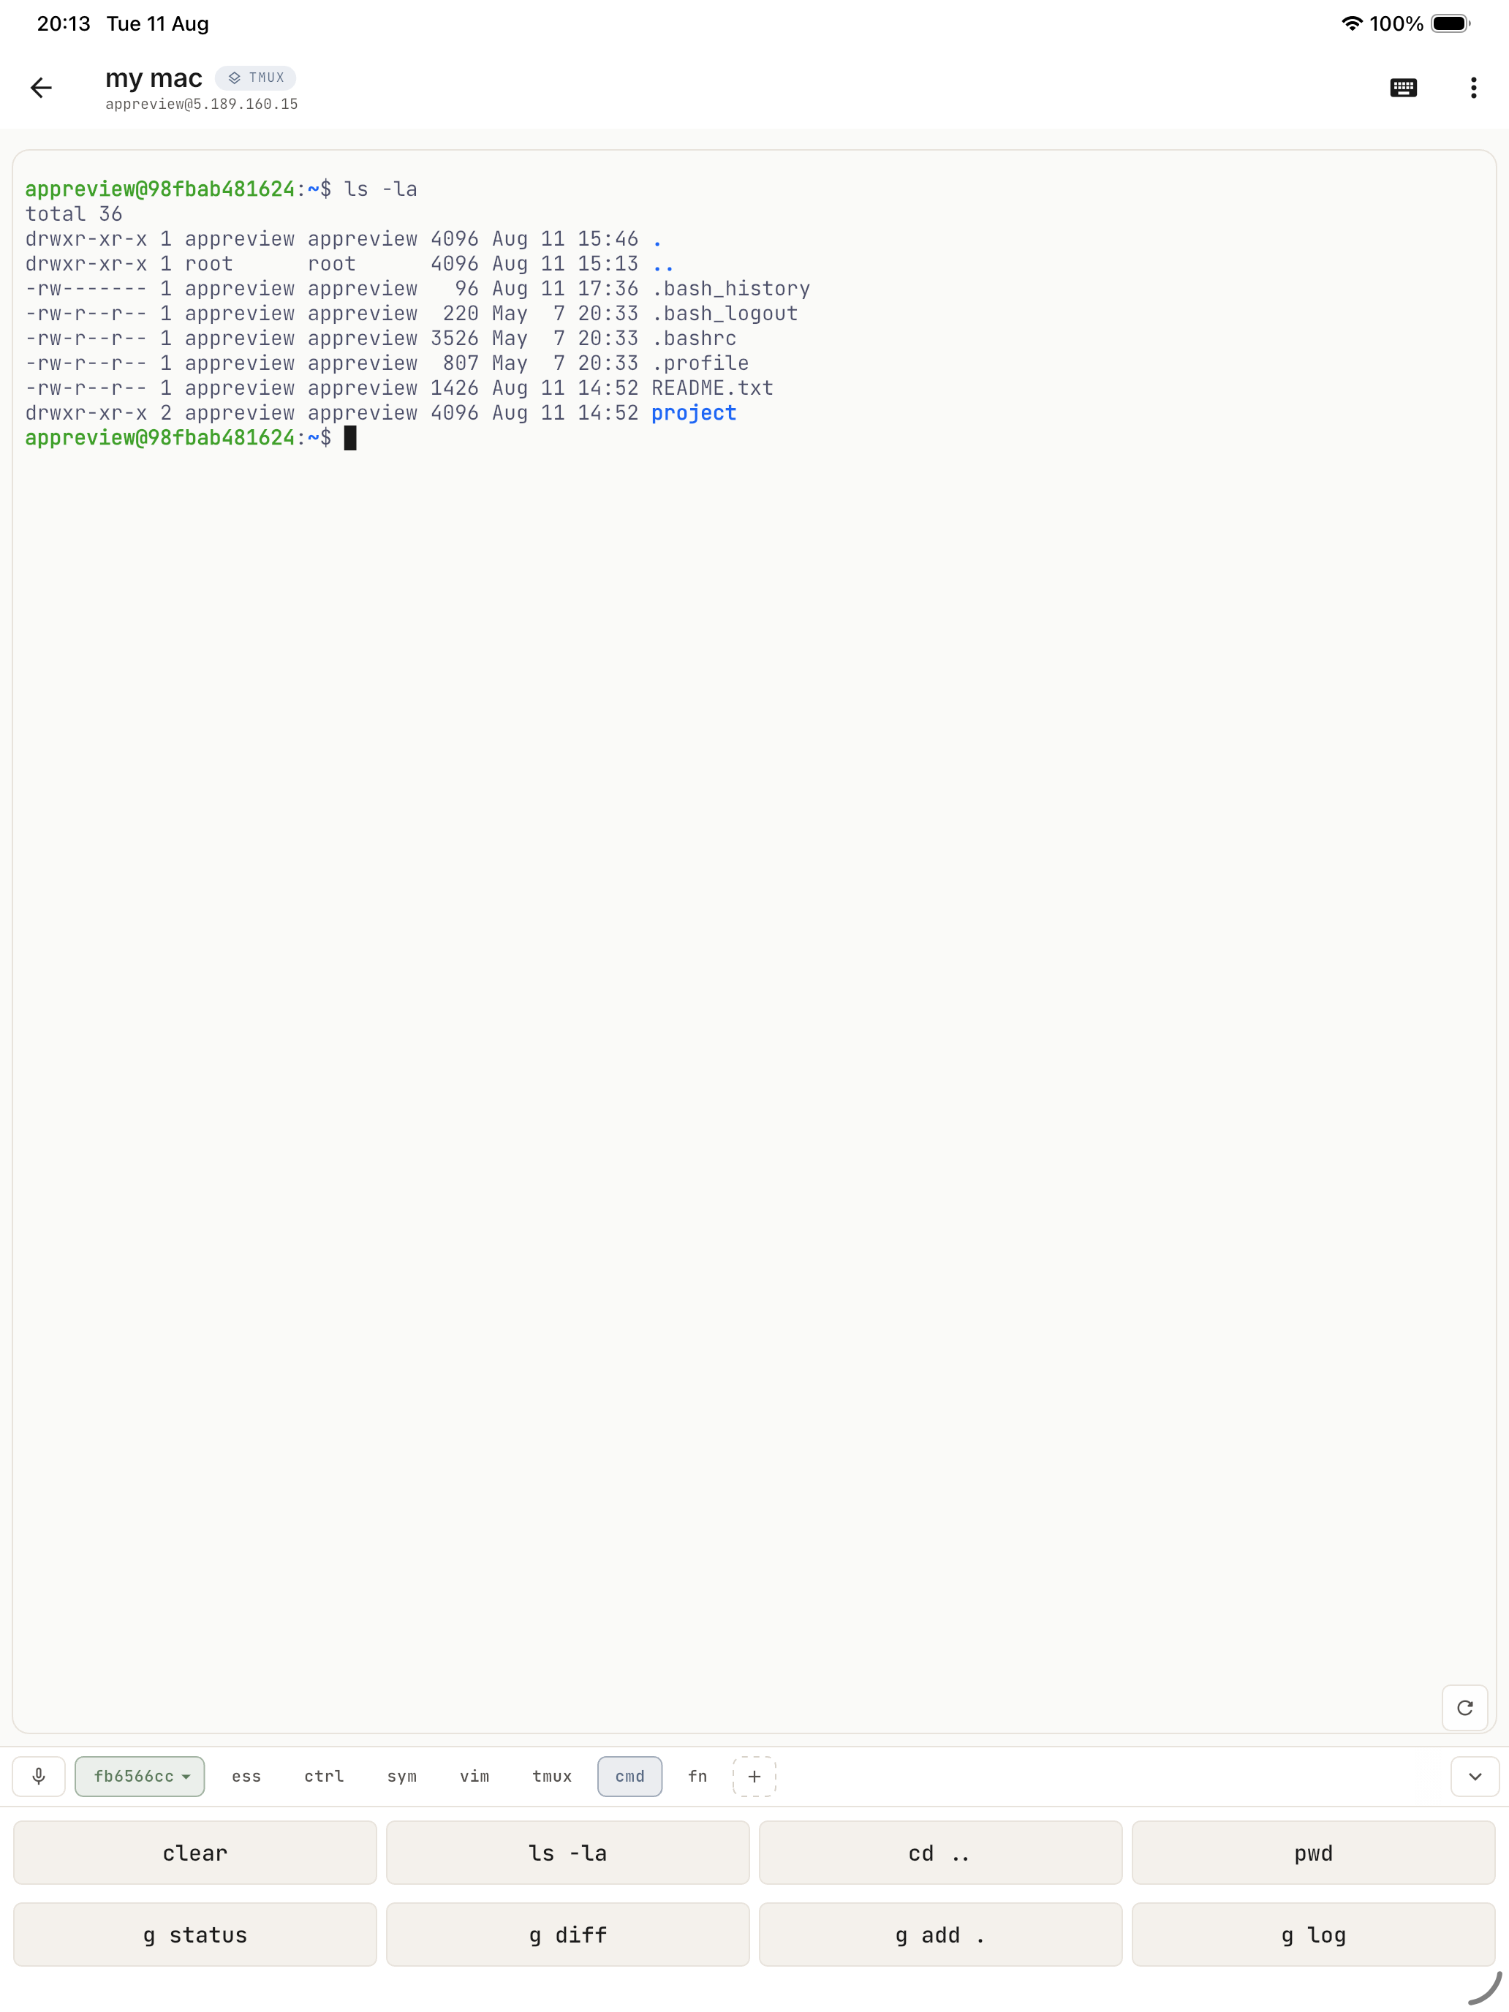
Task: Select the cmd key tab
Action: tap(629, 1777)
